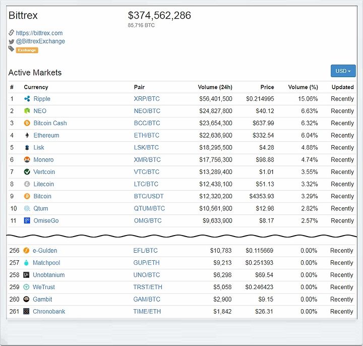Click the tag icon beside Exchange

11,49
